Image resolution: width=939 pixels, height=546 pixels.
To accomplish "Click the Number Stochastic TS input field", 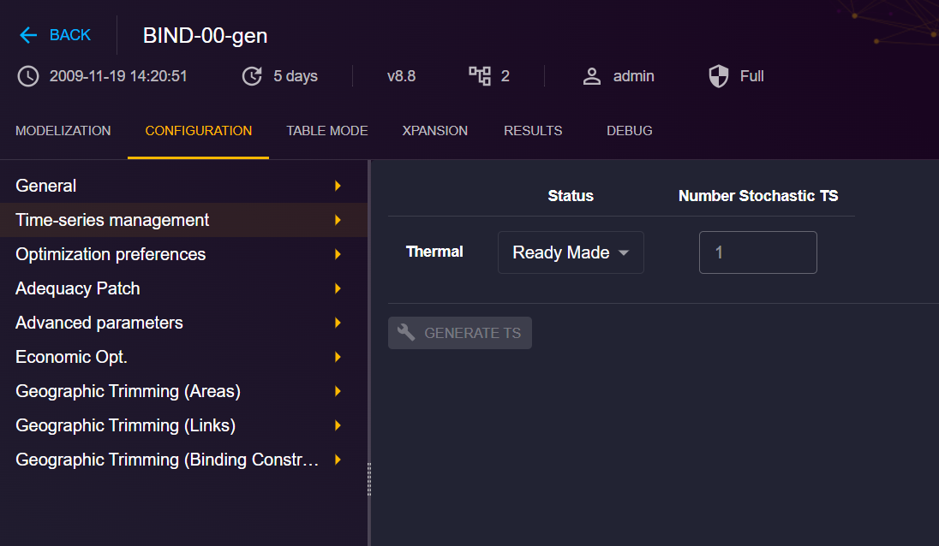I will point(757,252).
